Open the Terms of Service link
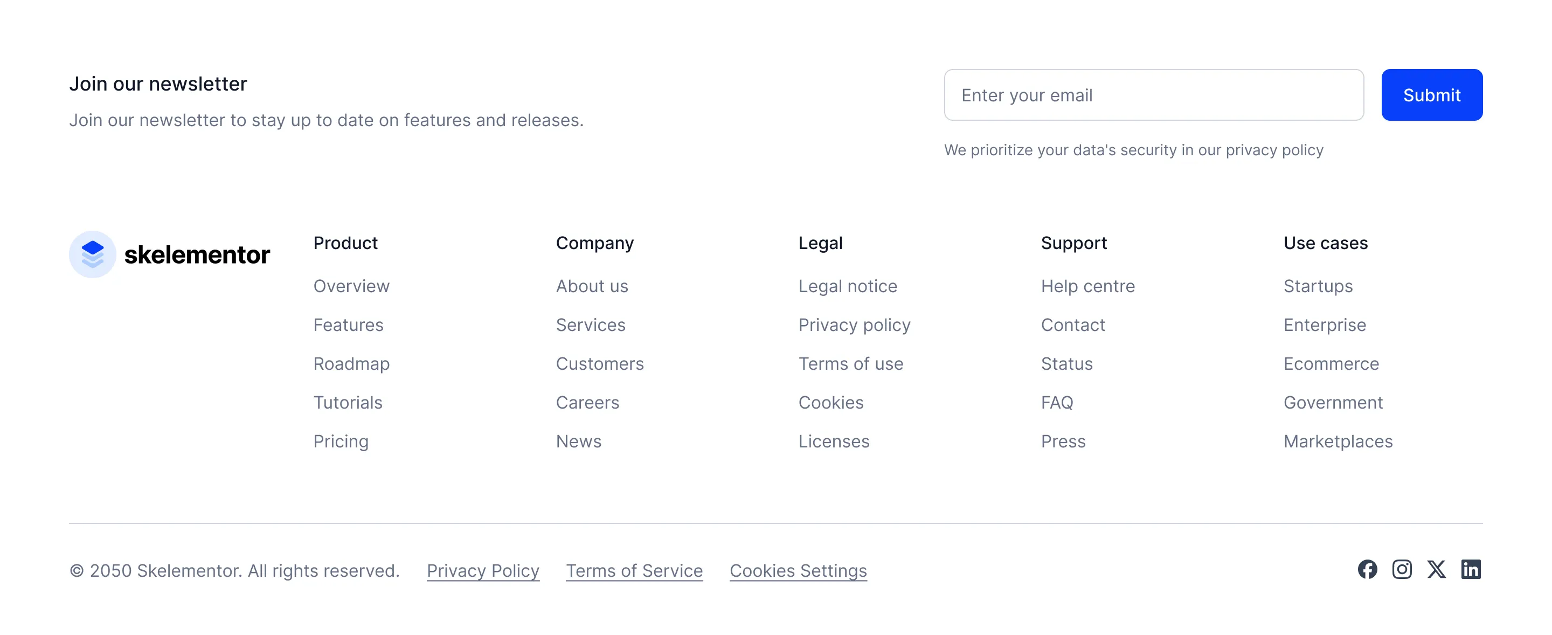Screen dimensions: 1552x635 (x=634, y=570)
